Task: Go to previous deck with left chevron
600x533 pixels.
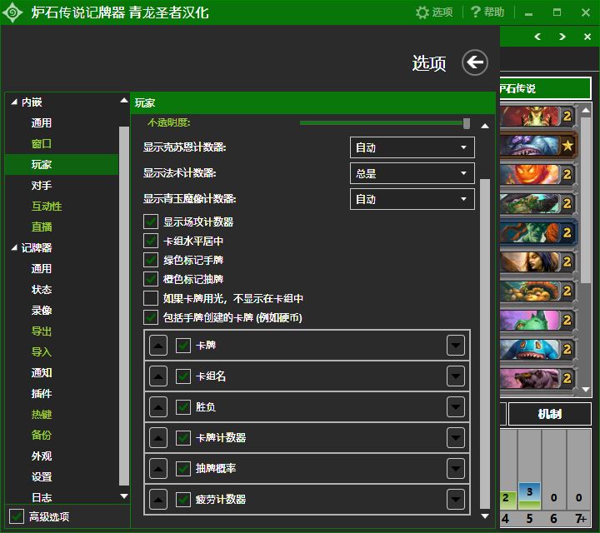Action: click(x=537, y=37)
